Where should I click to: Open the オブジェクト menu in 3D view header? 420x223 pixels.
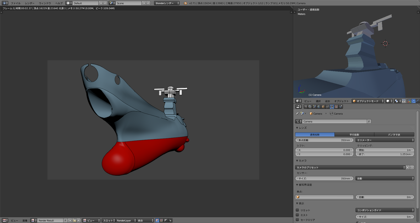[341, 101]
